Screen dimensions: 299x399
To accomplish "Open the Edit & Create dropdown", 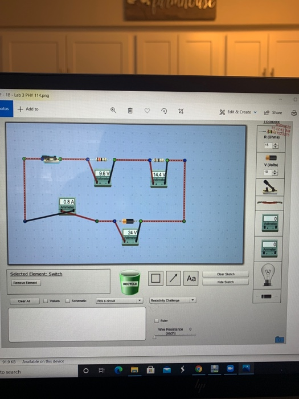I will [x=238, y=112].
